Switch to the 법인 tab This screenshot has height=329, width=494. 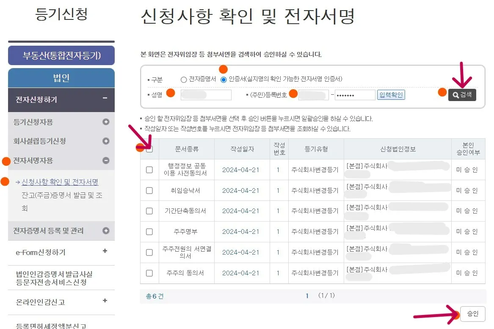pyautogui.click(x=61, y=78)
